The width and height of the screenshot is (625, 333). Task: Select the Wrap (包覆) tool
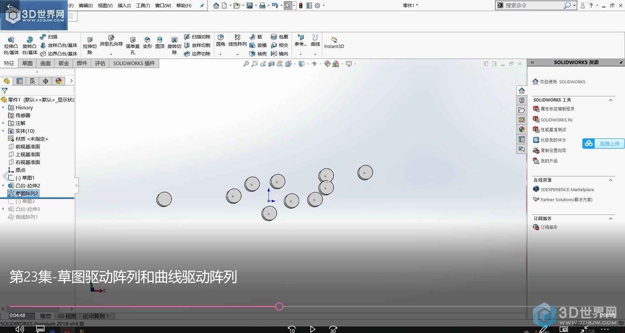[280, 37]
